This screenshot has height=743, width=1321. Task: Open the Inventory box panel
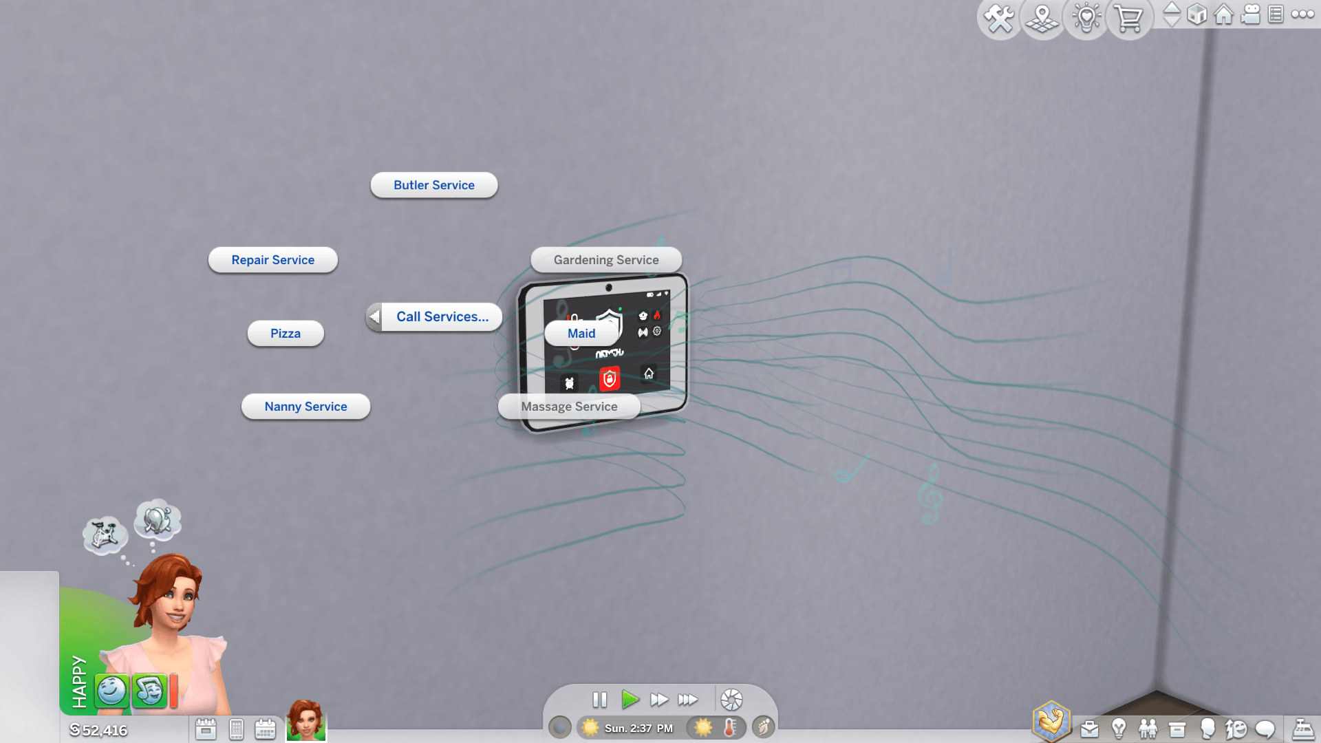point(1177,729)
